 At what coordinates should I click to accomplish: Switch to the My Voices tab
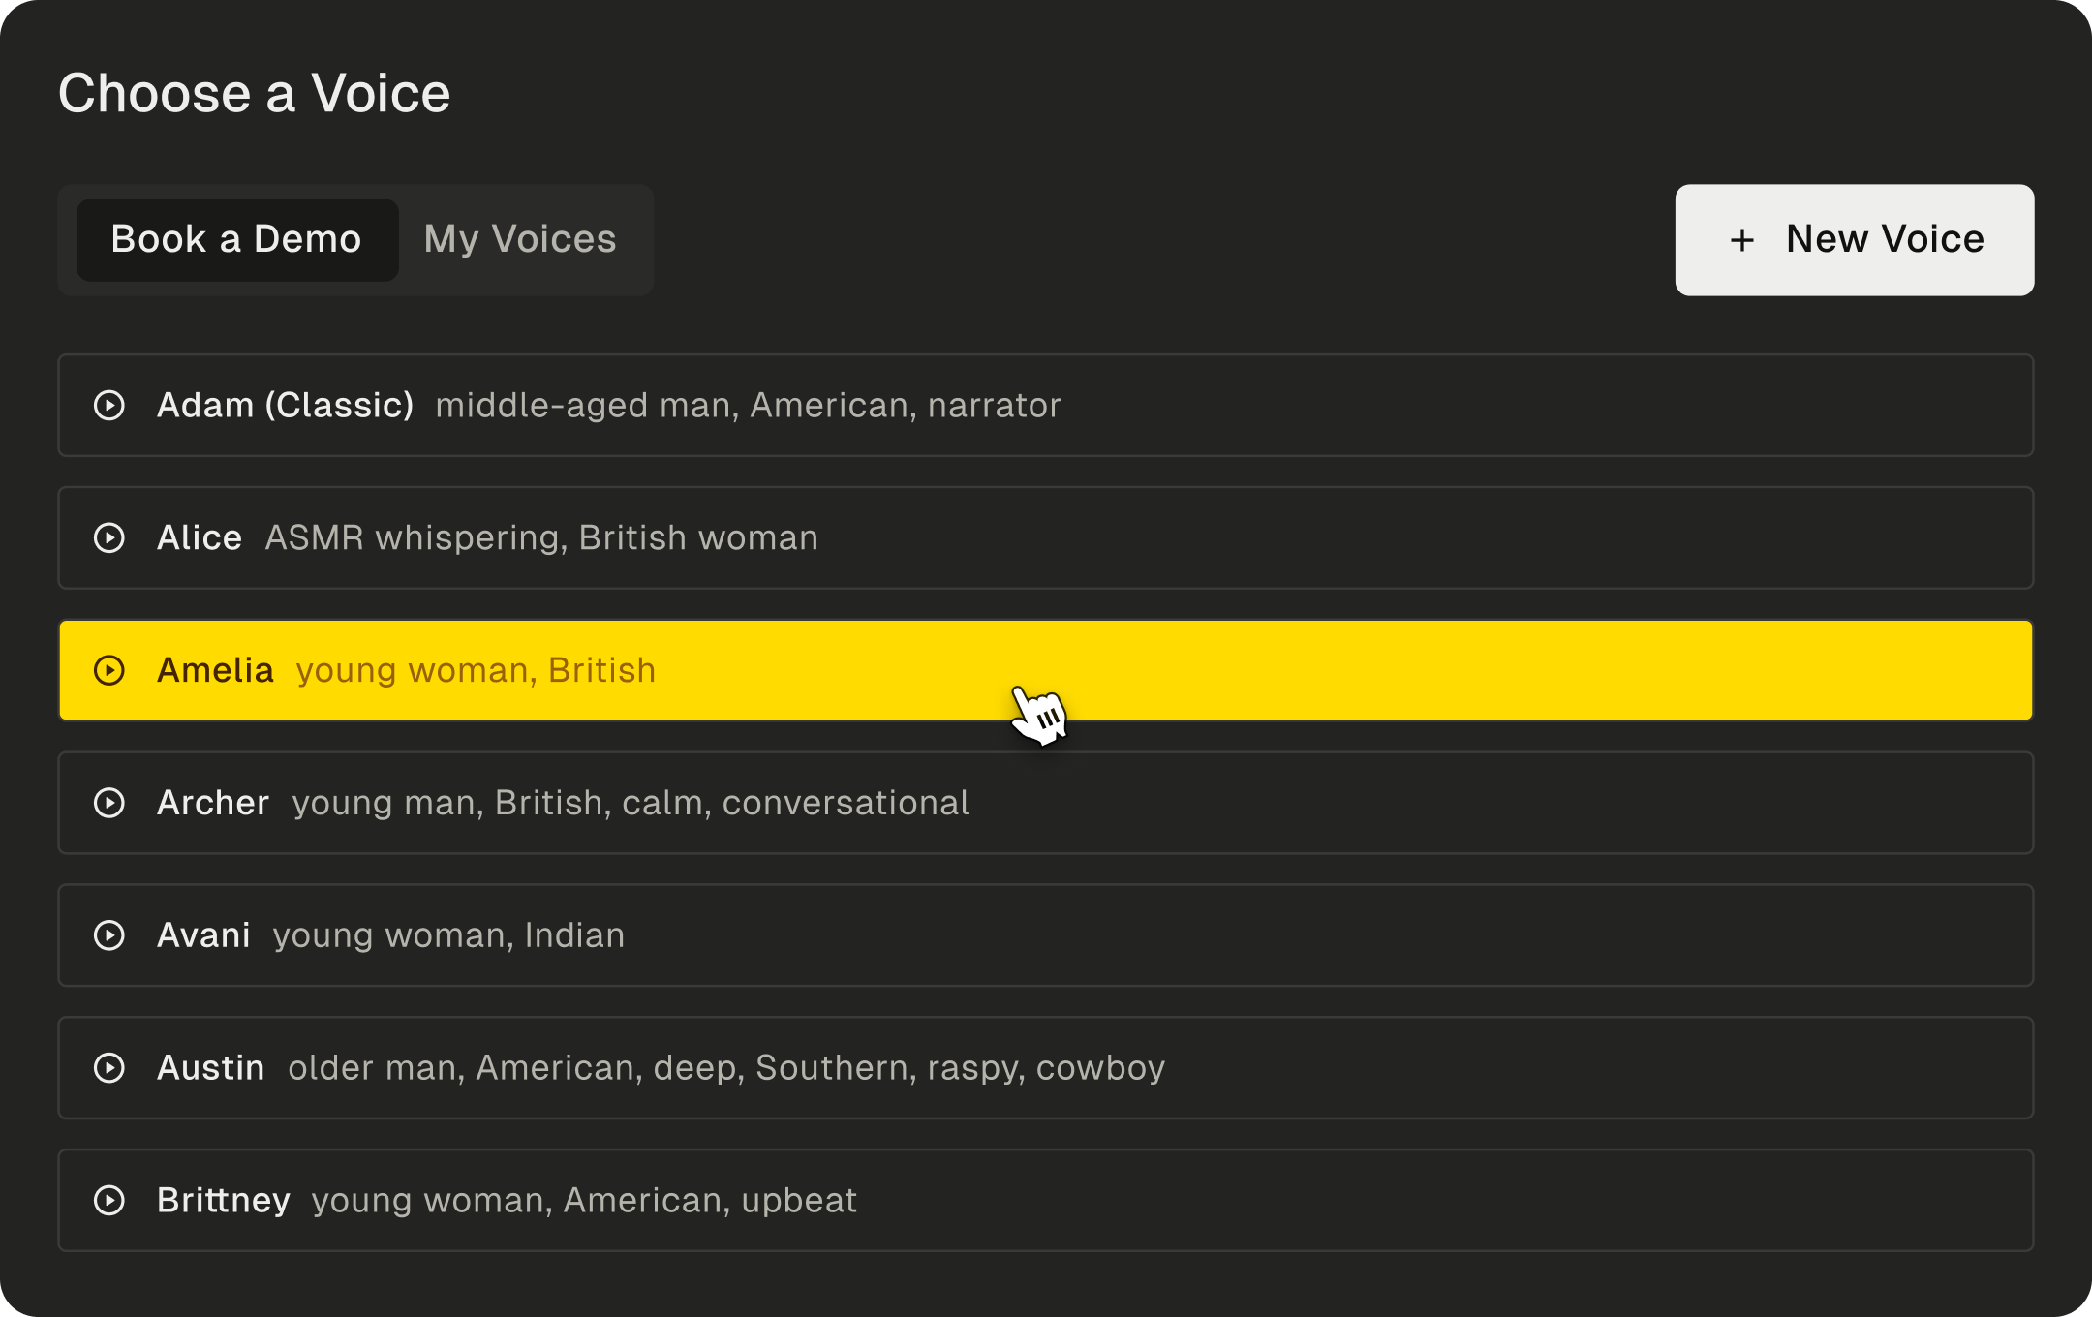(520, 239)
